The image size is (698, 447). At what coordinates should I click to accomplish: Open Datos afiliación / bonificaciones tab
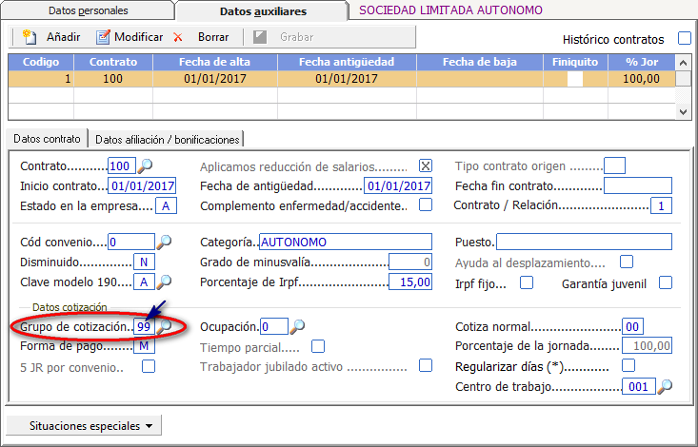(168, 139)
